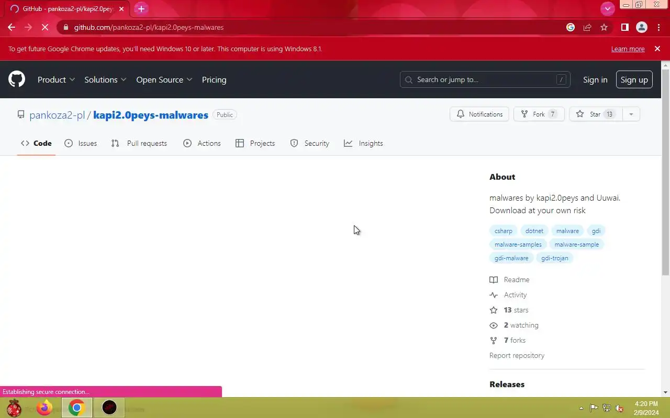Open the Activity link
670x418 pixels.
coord(508,295)
